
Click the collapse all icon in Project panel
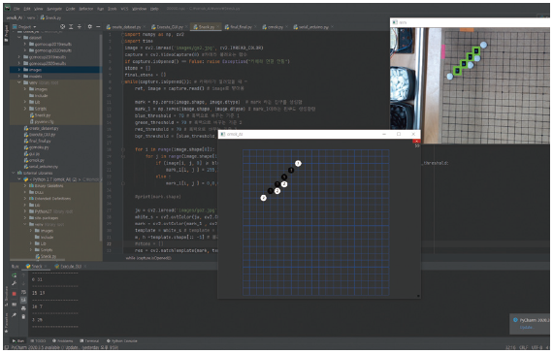[80, 27]
